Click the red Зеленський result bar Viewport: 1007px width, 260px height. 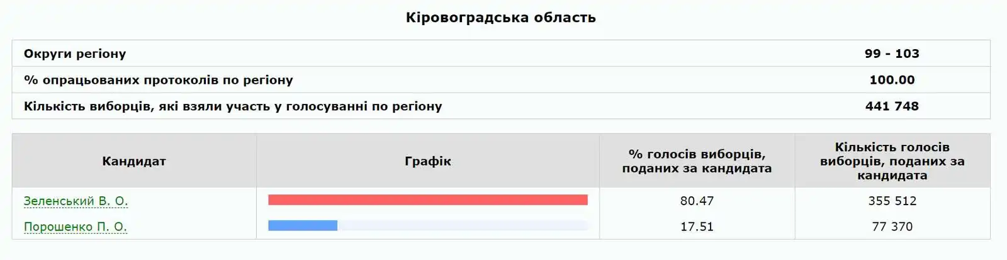[x=427, y=200]
